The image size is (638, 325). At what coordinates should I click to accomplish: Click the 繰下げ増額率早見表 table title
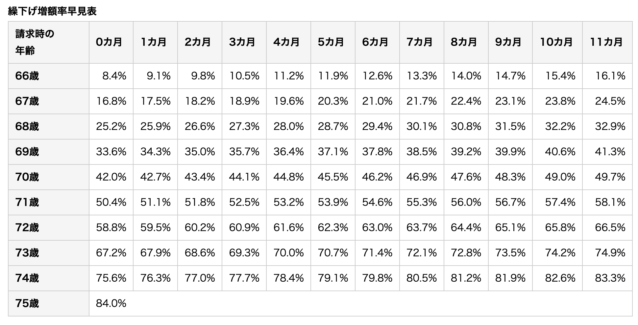click(x=52, y=11)
